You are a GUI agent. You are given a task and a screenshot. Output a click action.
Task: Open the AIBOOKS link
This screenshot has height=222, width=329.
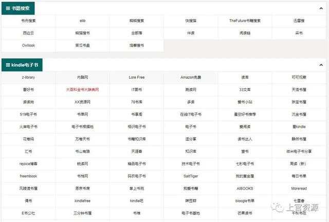point(245,189)
